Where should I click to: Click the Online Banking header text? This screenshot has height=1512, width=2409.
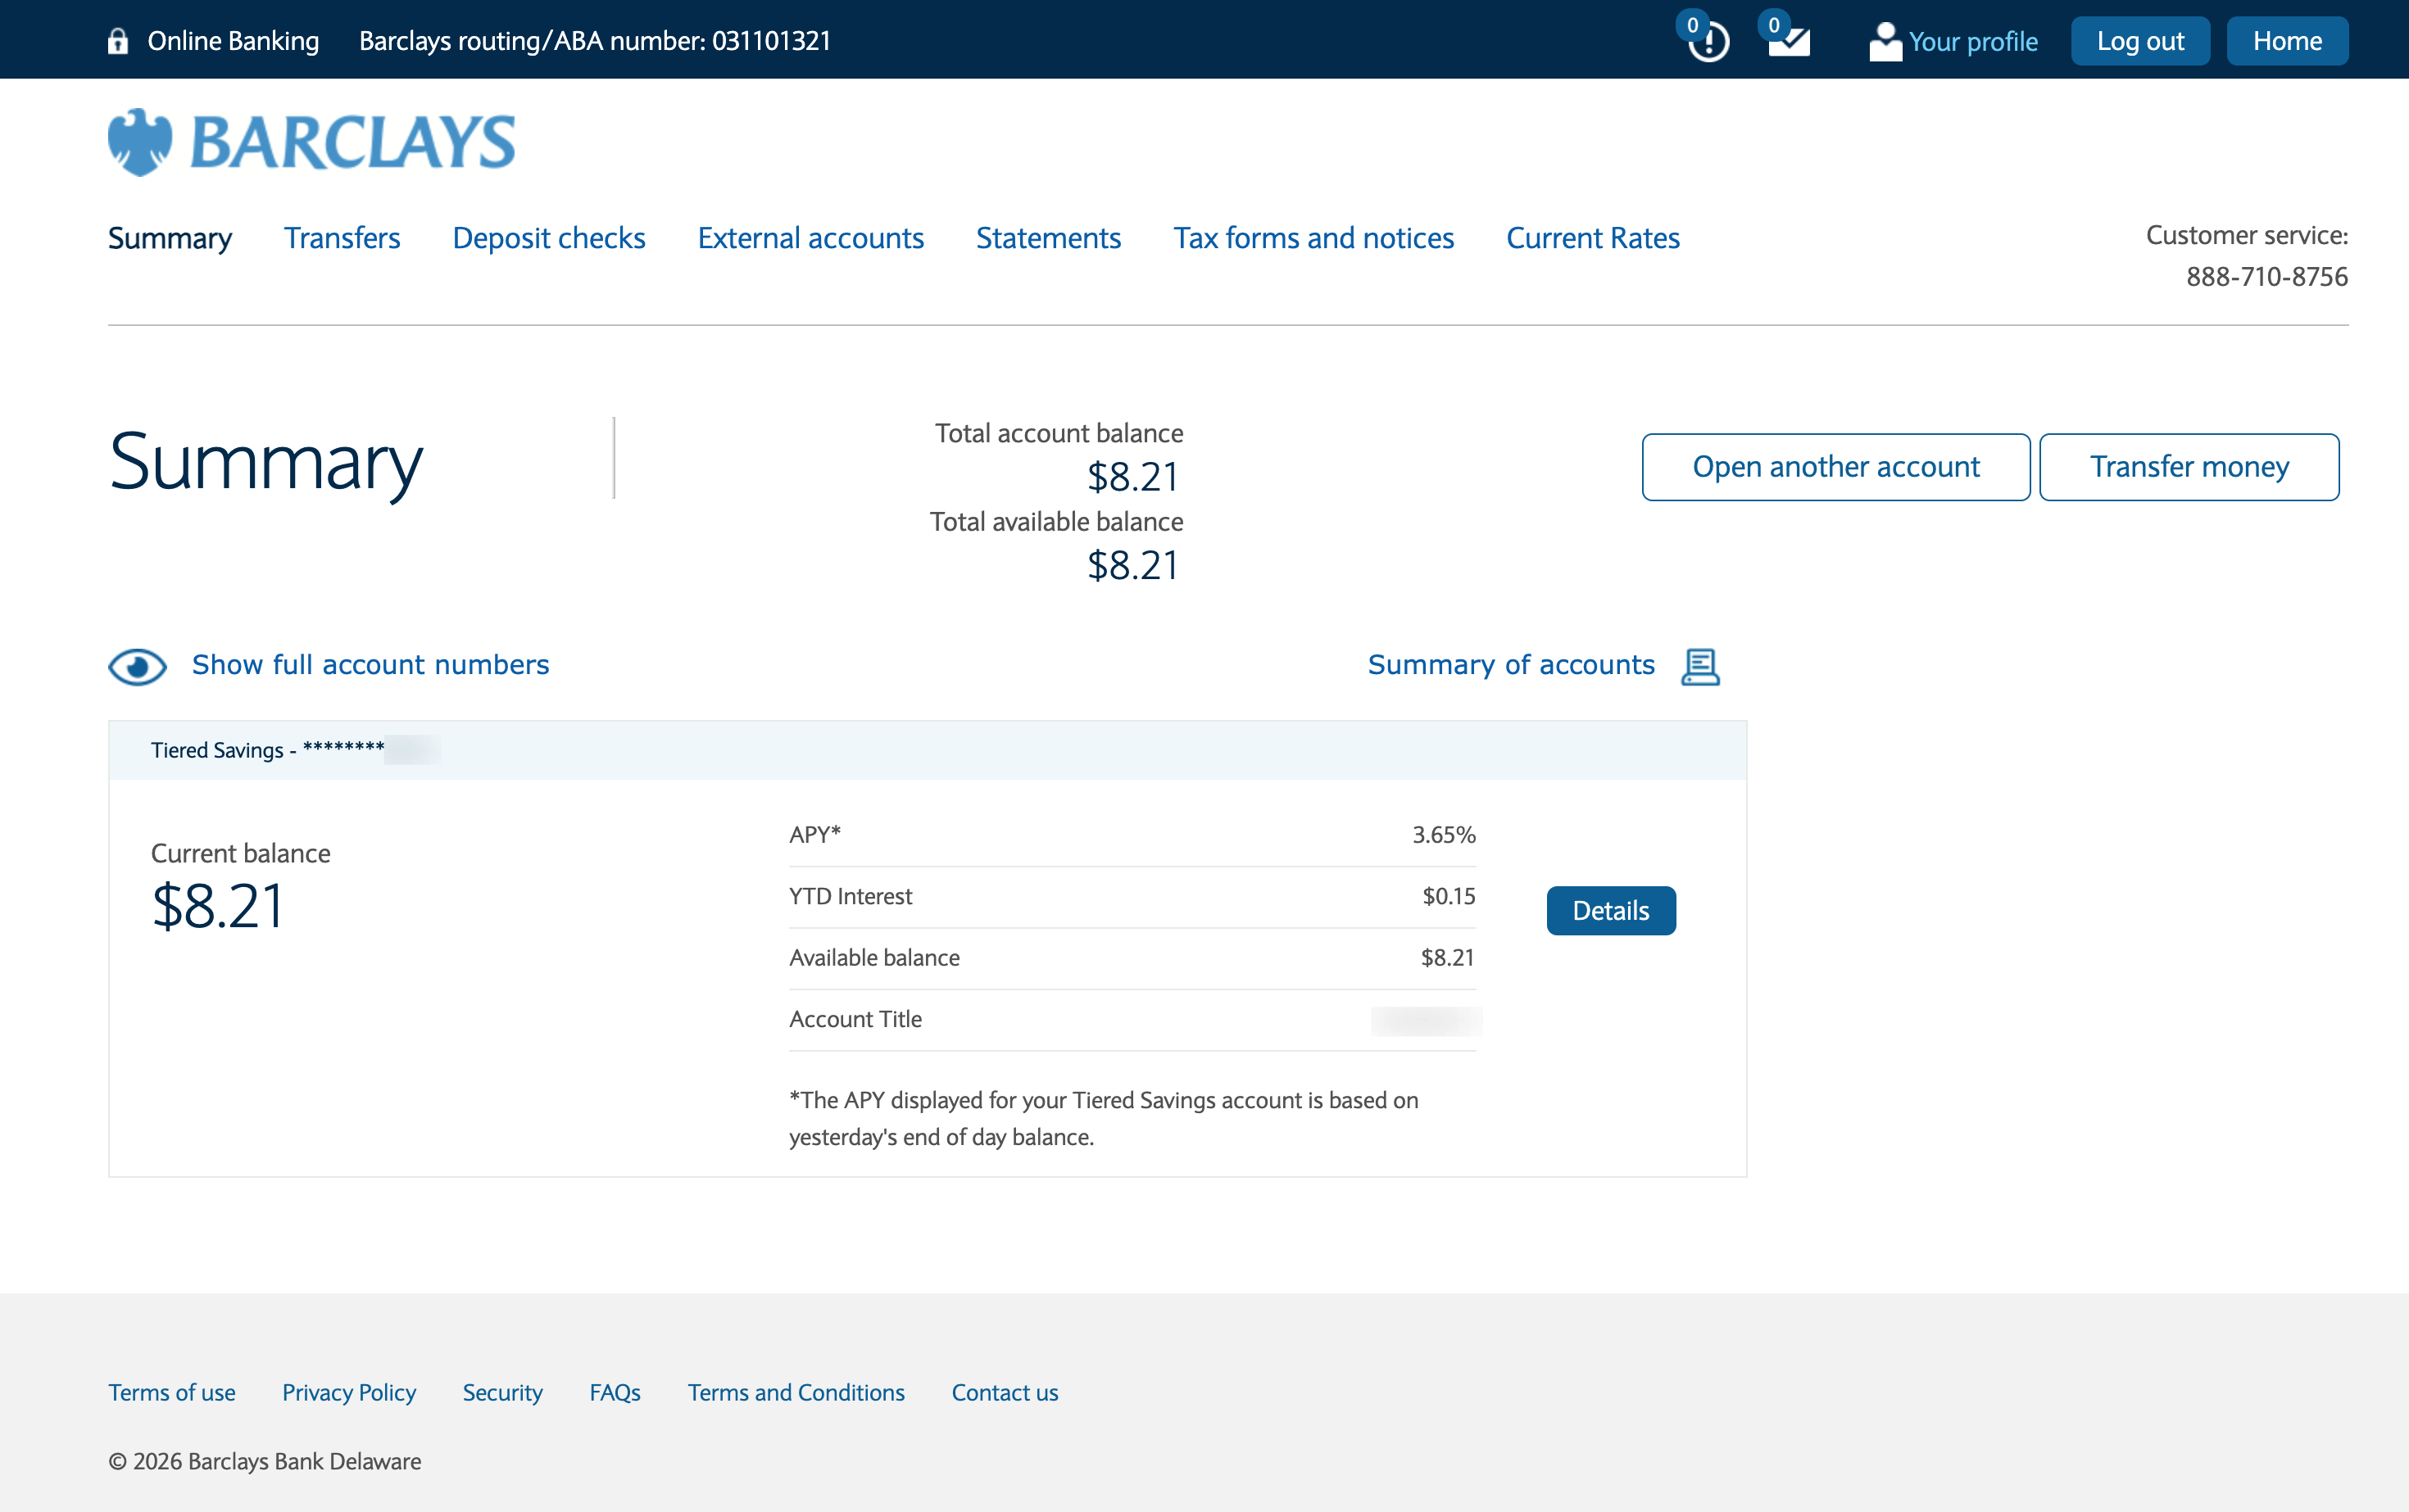[233, 41]
